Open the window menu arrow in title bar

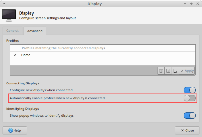point(4,4)
